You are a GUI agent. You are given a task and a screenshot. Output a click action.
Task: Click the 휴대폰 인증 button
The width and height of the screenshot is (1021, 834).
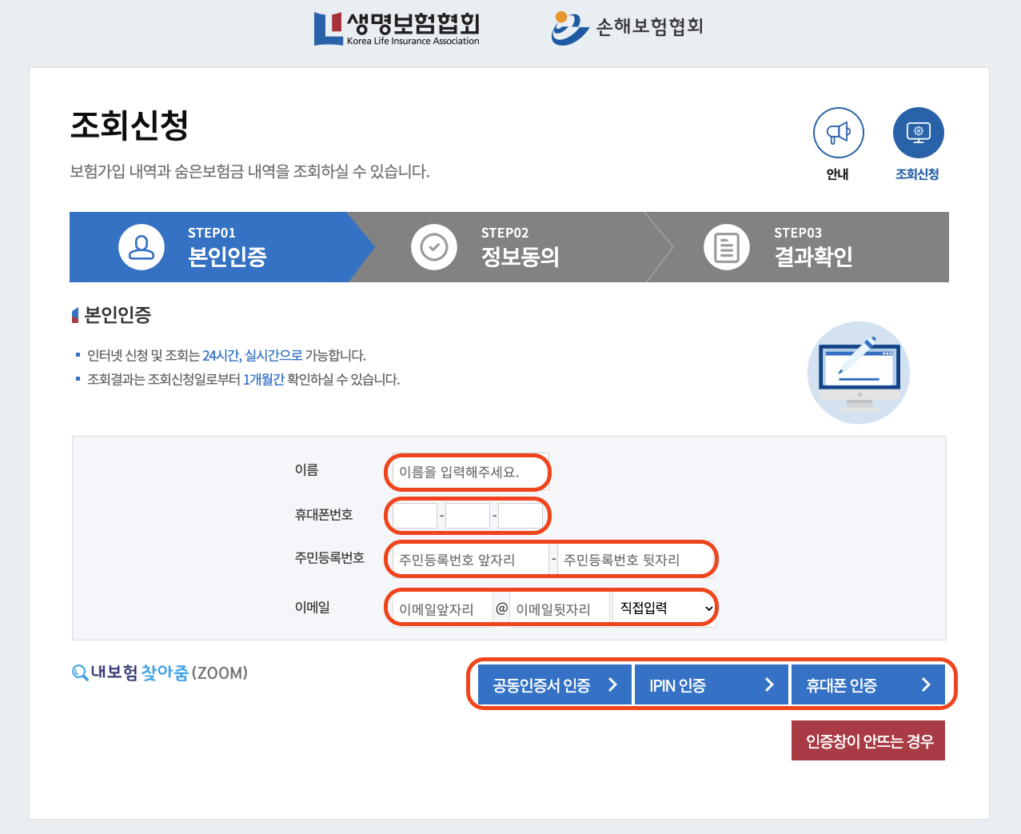[x=868, y=684]
